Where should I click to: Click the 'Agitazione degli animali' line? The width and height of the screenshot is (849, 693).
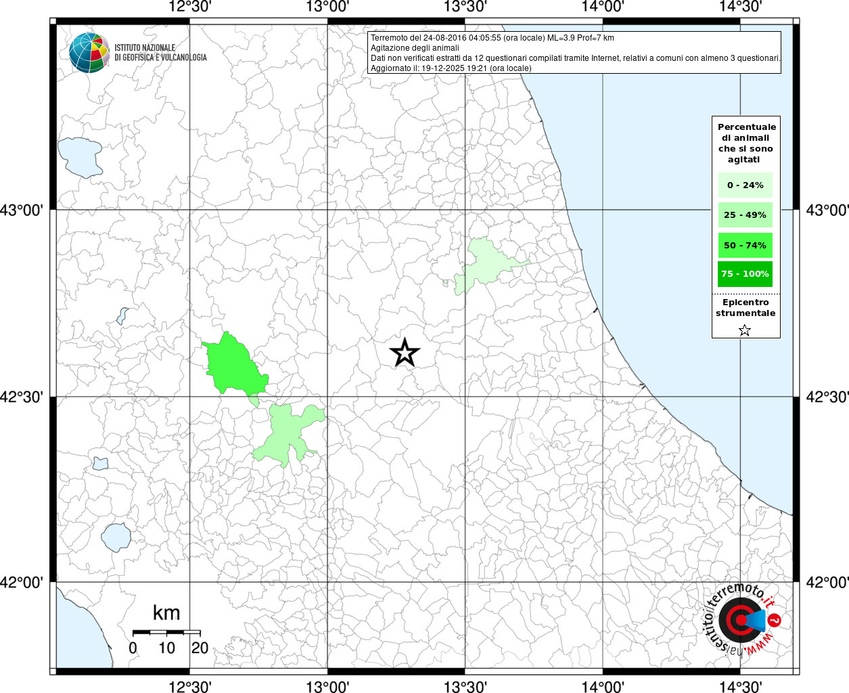click(415, 48)
